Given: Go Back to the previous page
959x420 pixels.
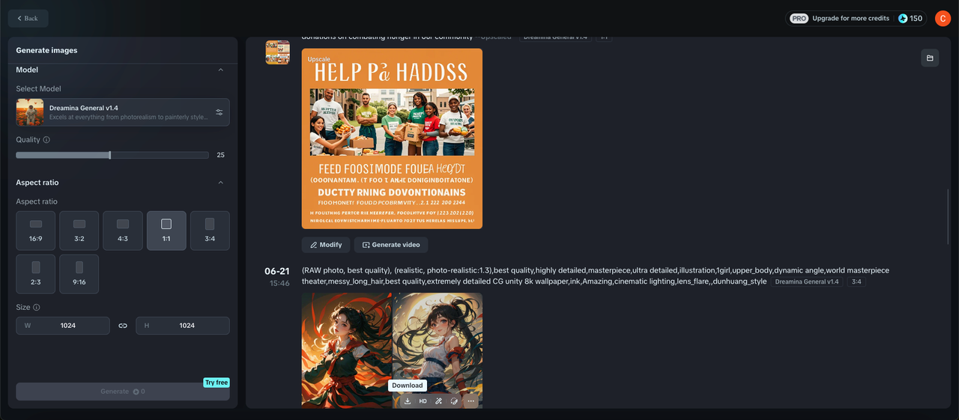Looking at the screenshot, I should click(x=28, y=18).
